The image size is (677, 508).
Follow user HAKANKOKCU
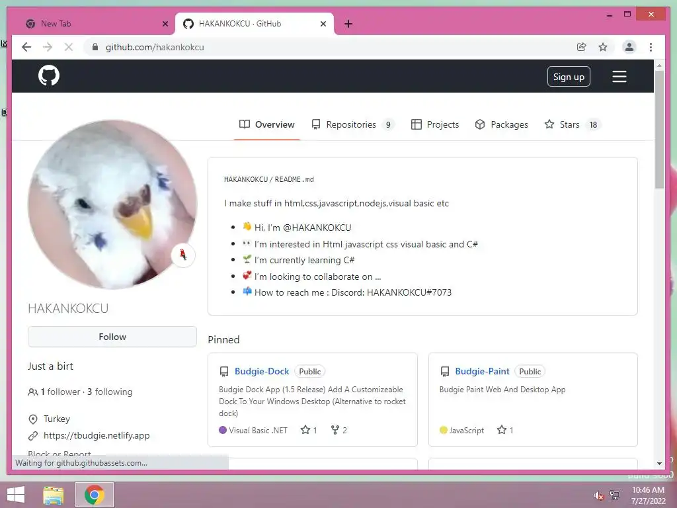pos(112,337)
